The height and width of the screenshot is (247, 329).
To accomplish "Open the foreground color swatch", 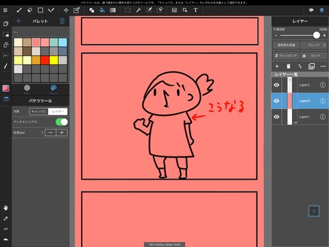I will 5,89.
